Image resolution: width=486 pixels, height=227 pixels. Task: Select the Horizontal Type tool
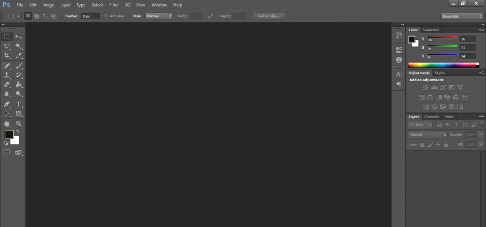tap(18, 104)
